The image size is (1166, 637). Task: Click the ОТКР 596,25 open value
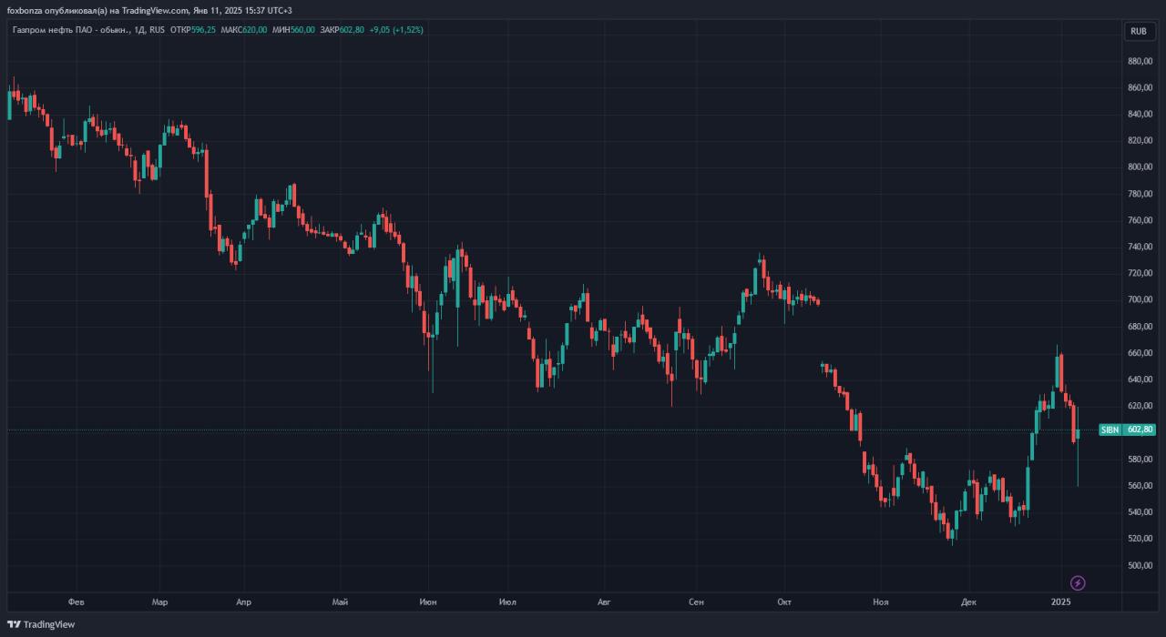(193, 30)
